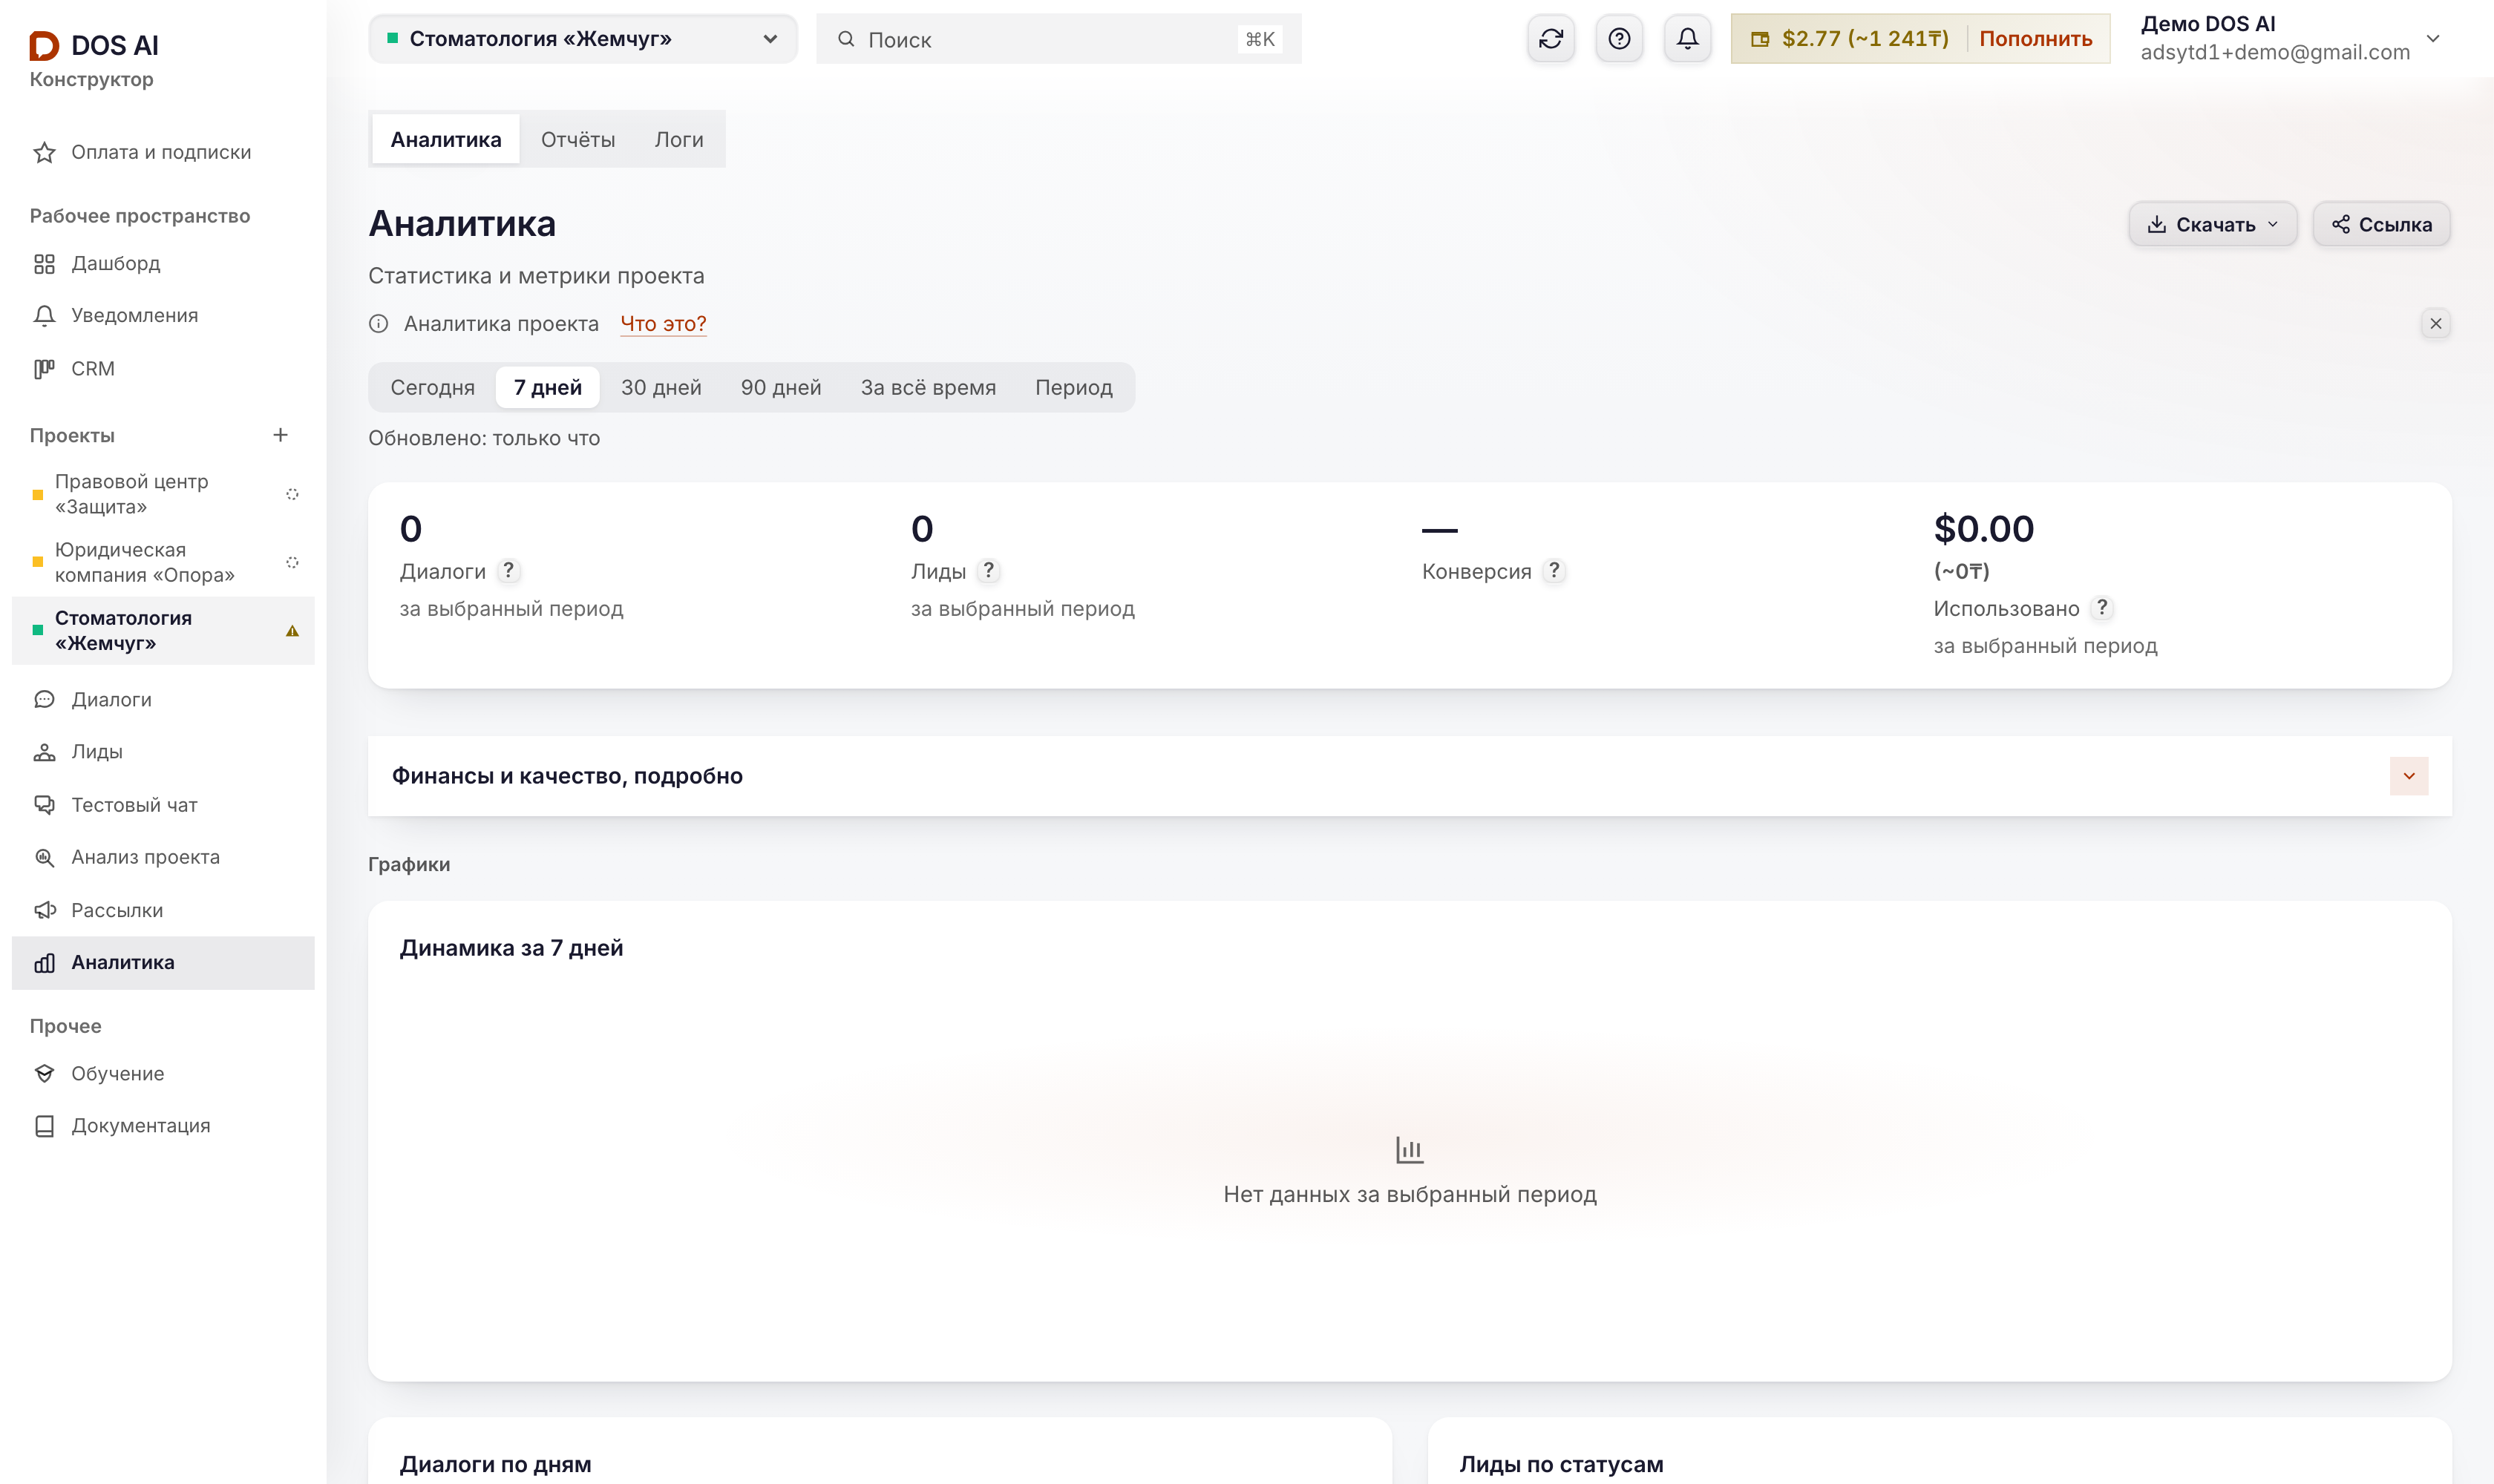The image size is (2494, 1484).
Task: Select the Сегодня period
Action: click(432, 387)
